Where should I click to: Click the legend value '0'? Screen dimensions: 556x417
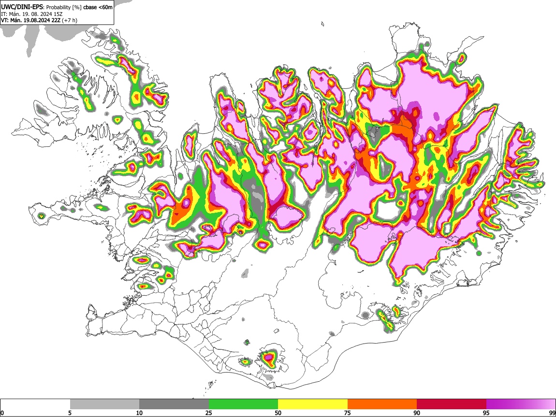(x=2, y=413)
